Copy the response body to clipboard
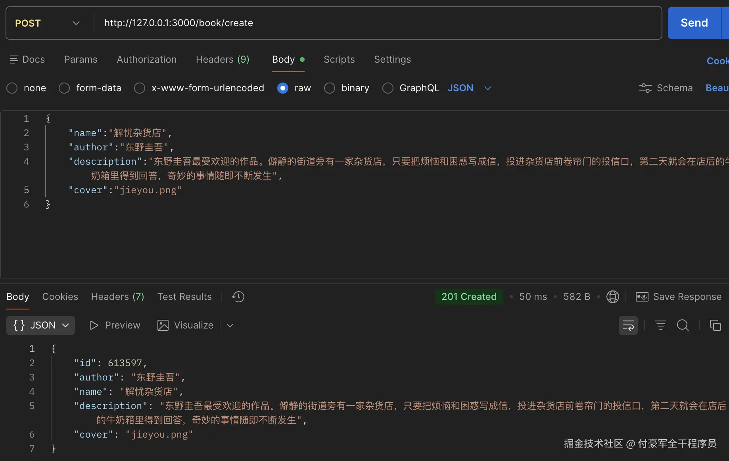This screenshot has width=729, height=461. pos(715,325)
